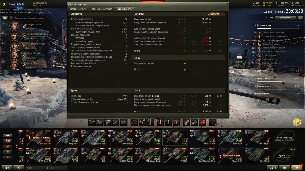
Task: Open the gun module slot icon
Action: pos(92,122)
